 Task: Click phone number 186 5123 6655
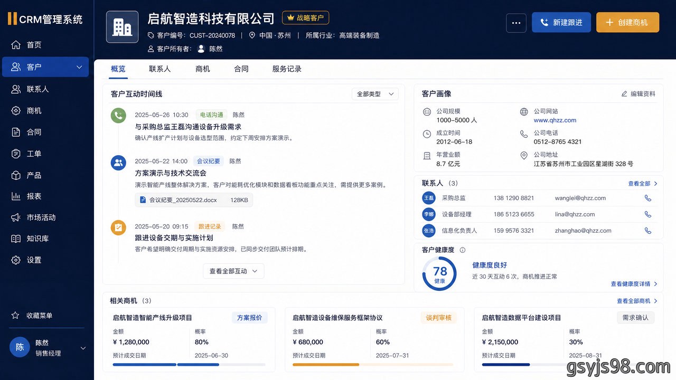514,214
